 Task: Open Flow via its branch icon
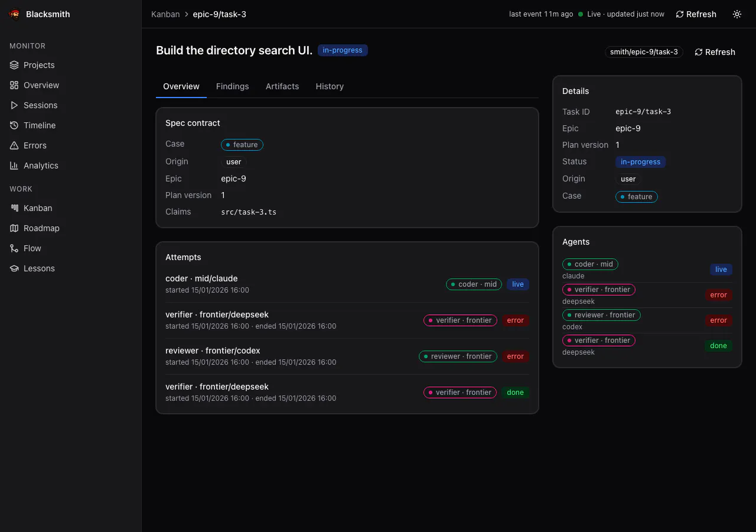click(x=14, y=248)
